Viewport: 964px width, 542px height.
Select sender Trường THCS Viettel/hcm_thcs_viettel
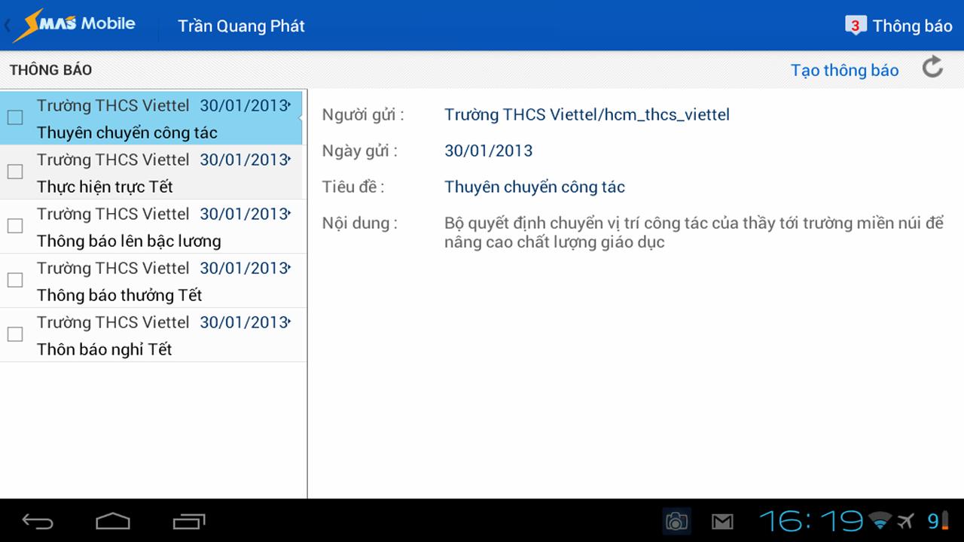pos(587,114)
